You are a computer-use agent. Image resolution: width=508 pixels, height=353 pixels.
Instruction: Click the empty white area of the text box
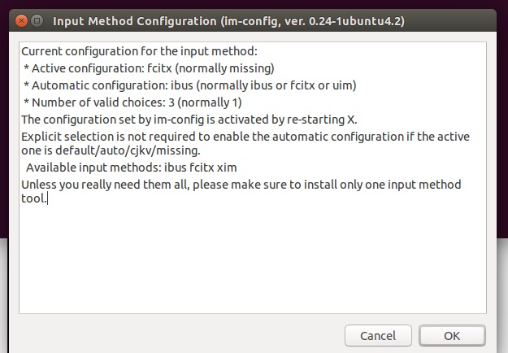point(253,259)
